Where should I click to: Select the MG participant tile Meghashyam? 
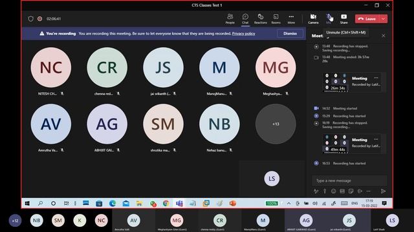[276, 68]
